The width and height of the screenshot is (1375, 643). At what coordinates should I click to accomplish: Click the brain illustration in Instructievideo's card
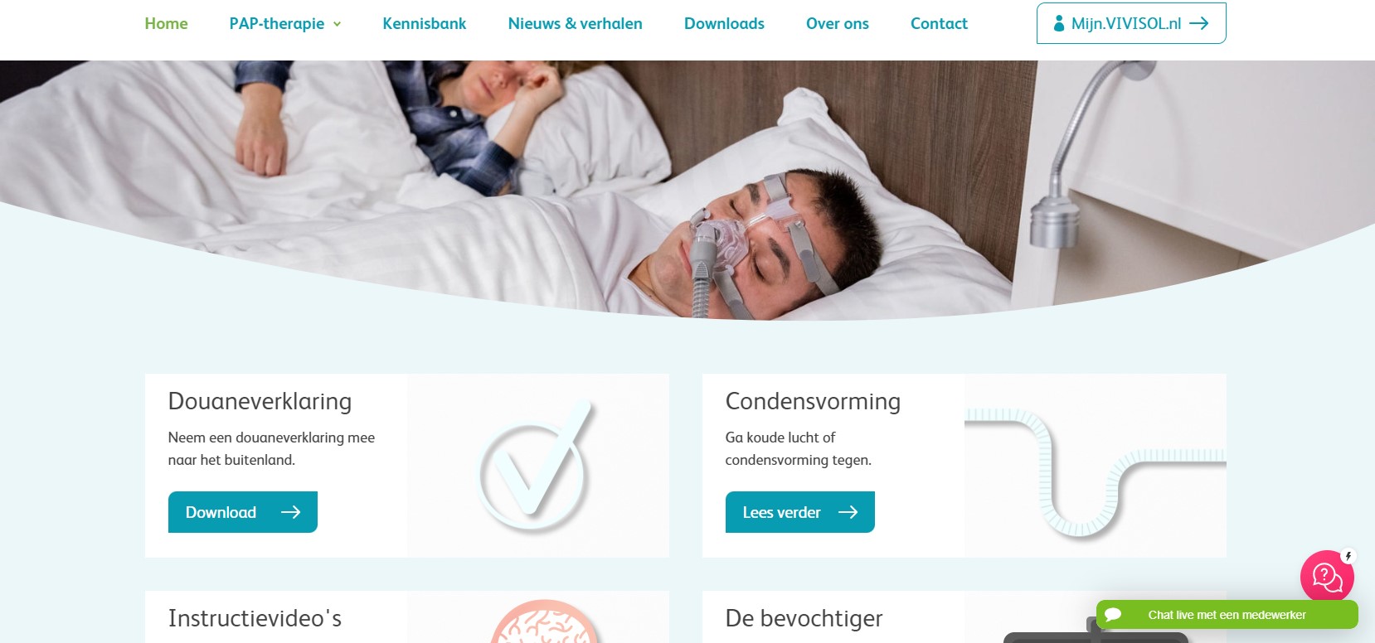[x=544, y=621]
